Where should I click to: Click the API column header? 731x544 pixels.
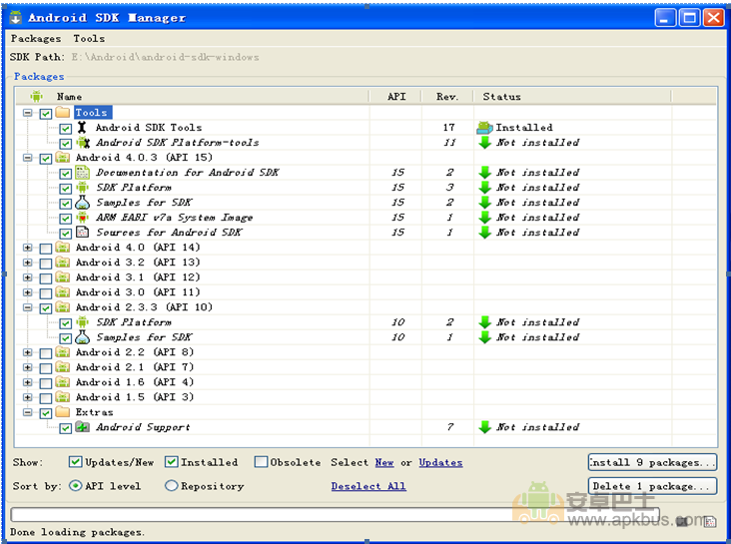pos(396,97)
